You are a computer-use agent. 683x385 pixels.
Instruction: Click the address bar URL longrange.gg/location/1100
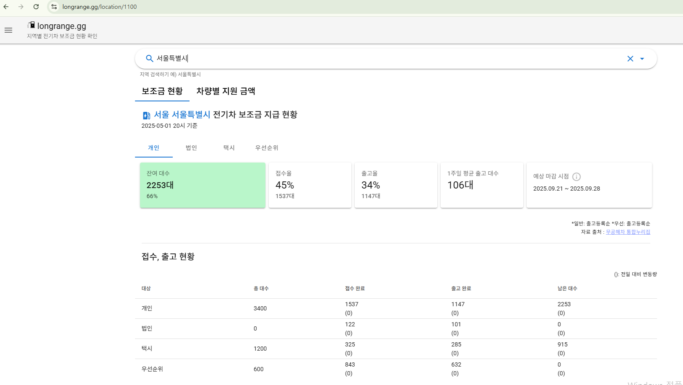tap(99, 7)
